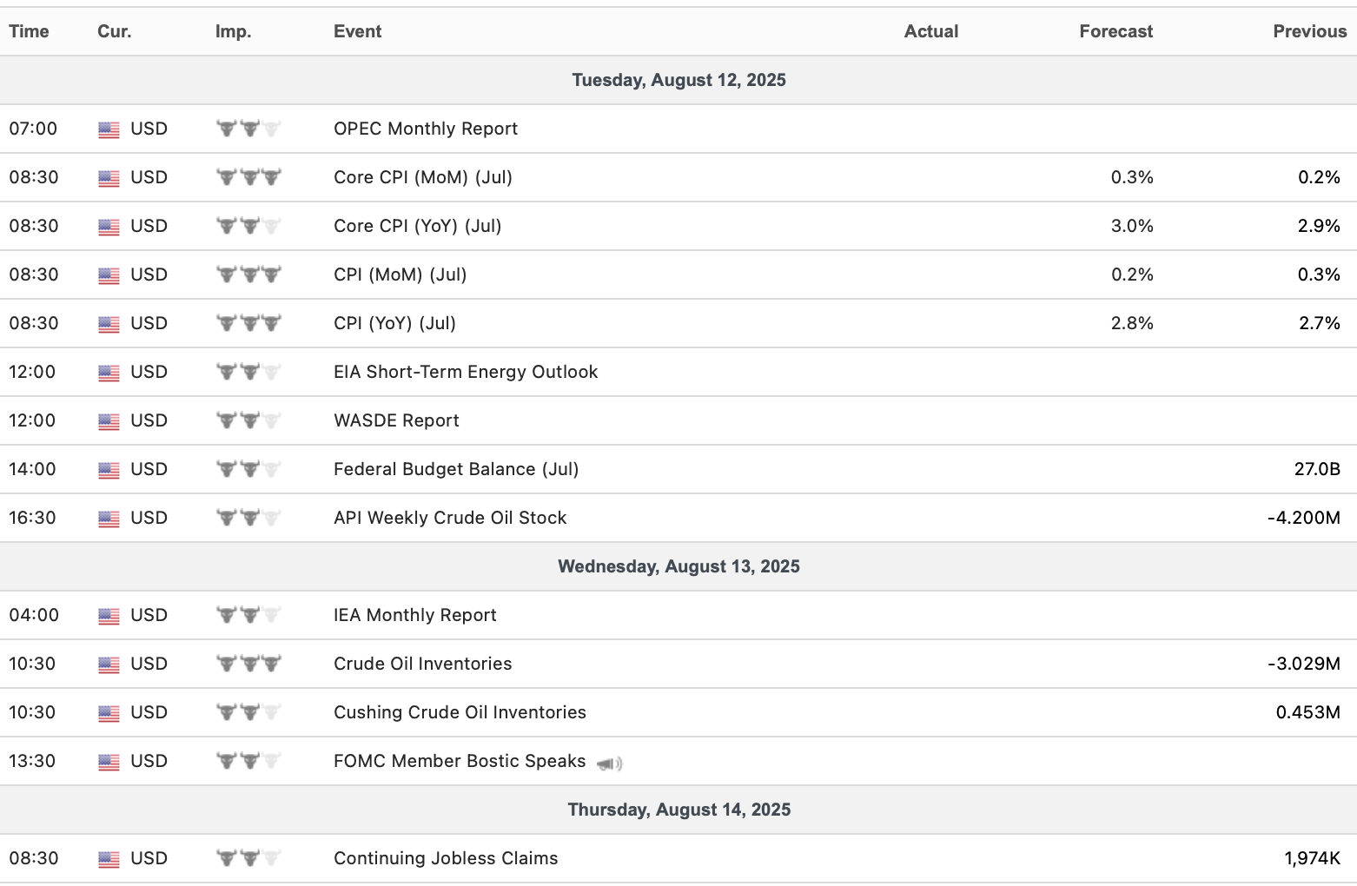The image size is (1357, 886).
Task: Click the Previous column header
Action: click(1309, 31)
